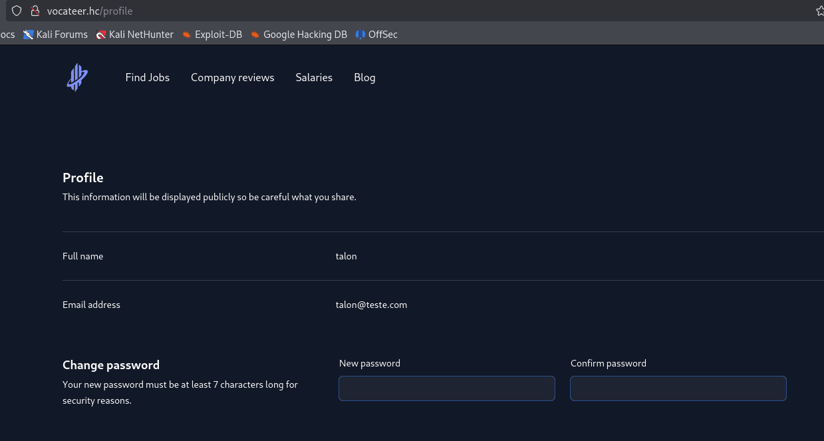Open Company reviews nav item
824x441 pixels.
click(233, 78)
